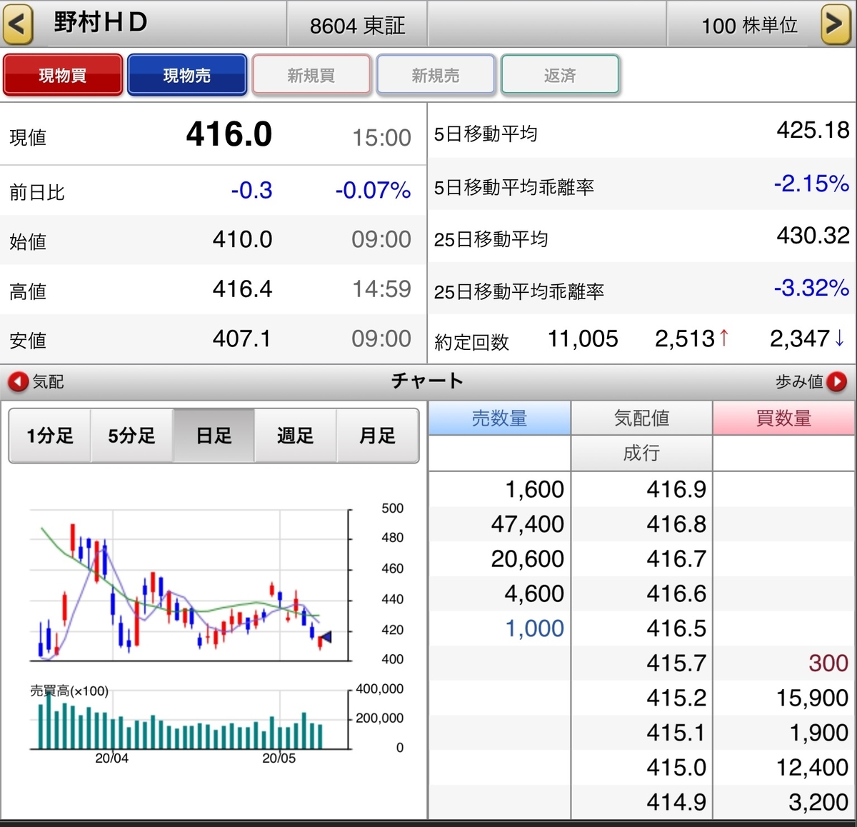Tap sell quantity 1,600
The width and height of the screenshot is (857, 827).
point(534,489)
